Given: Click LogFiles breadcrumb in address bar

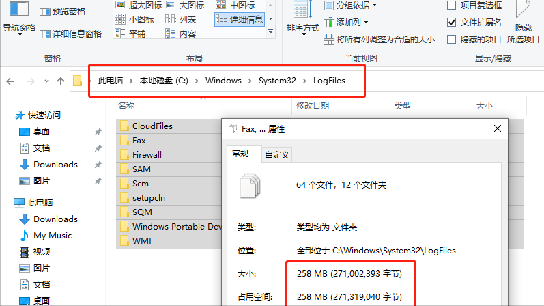Looking at the screenshot, I should click(x=329, y=81).
